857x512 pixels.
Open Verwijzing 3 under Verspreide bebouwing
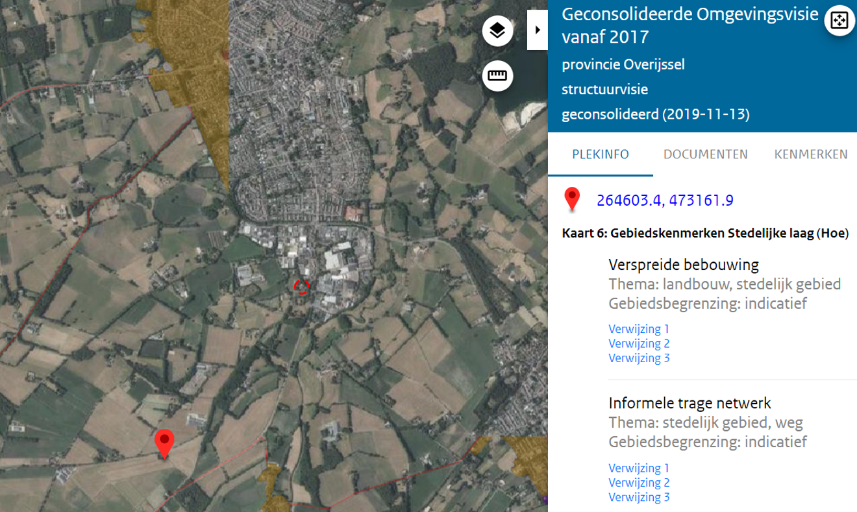pos(639,358)
